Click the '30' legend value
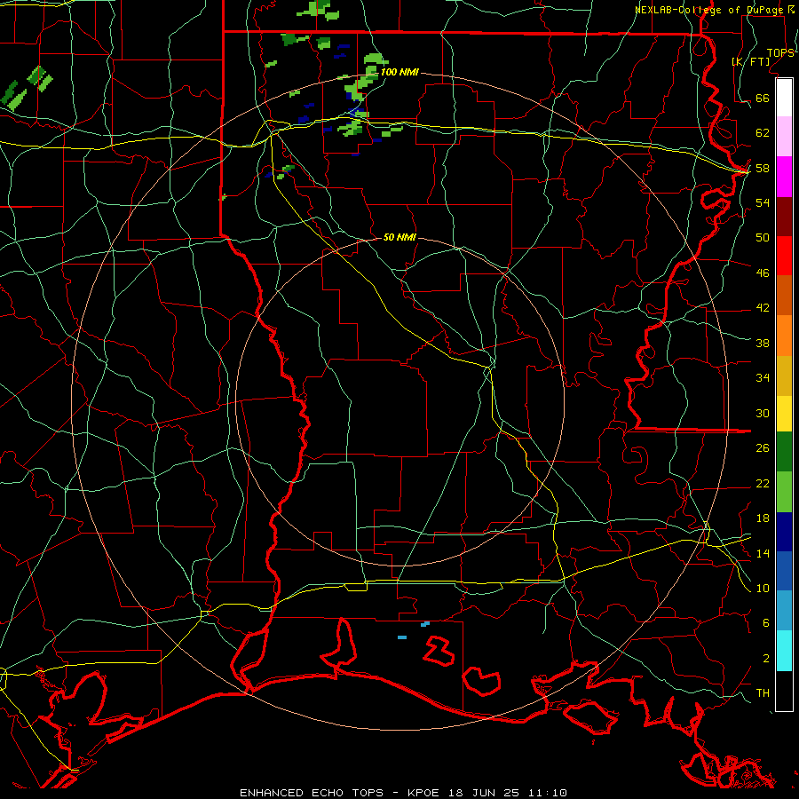The width and height of the screenshot is (799, 799). pos(763,413)
